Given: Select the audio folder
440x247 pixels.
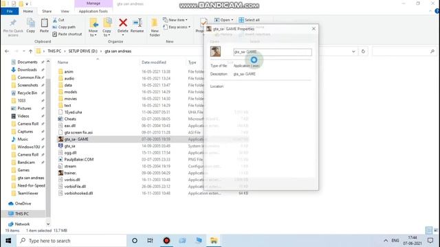Looking at the screenshot, I should coord(69,78).
